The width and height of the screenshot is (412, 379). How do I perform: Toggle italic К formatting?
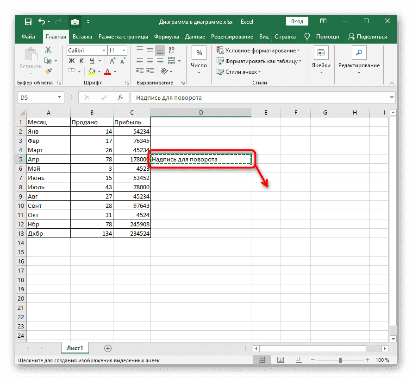(x=82, y=61)
